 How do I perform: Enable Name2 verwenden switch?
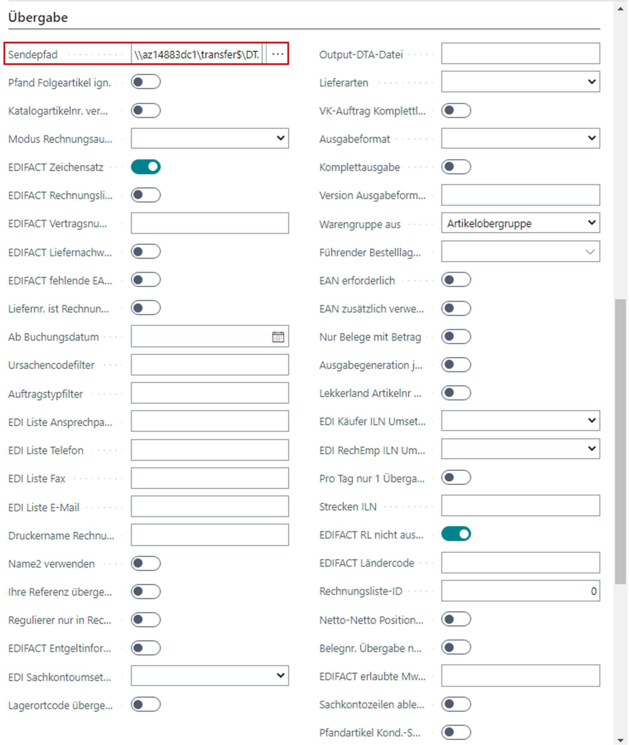(146, 563)
